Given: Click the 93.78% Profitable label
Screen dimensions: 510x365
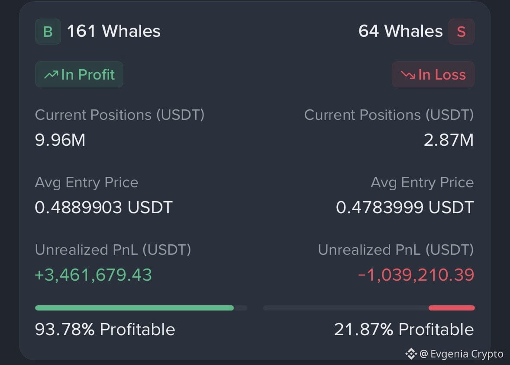Looking at the screenshot, I should tap(105, 329).
